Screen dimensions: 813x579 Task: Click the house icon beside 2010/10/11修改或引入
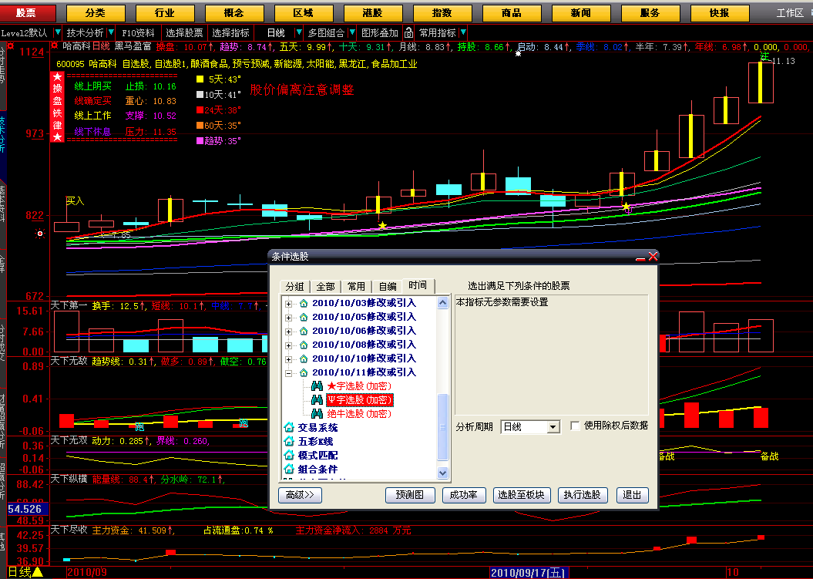click(304, 372)
